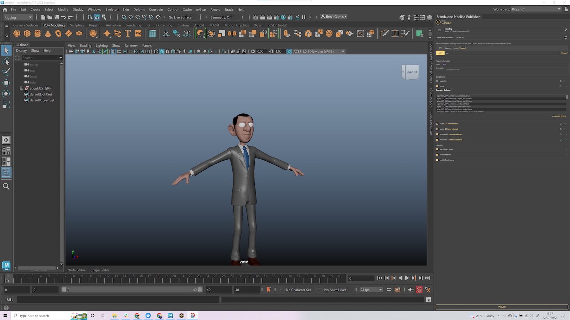Uncheck the model component checkbox

[437, 86]
